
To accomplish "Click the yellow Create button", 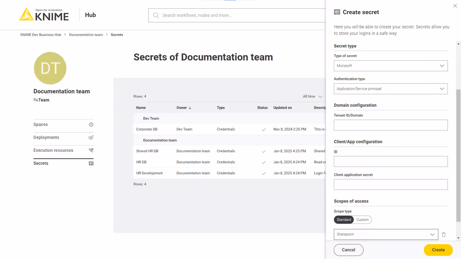I will click(x=438, y=250).
